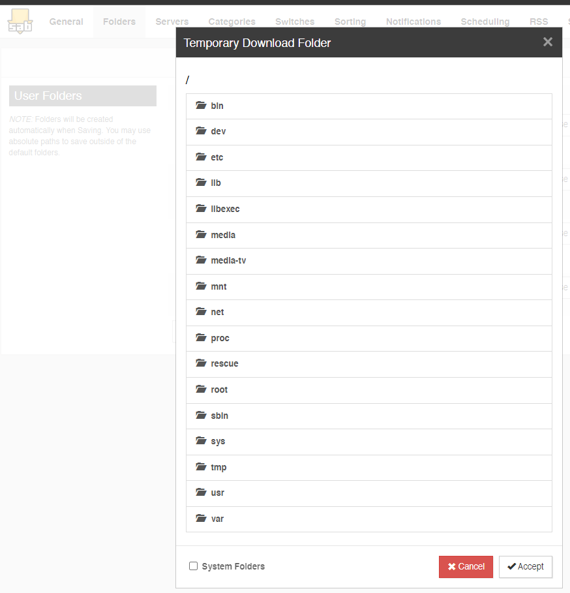Select the root folder row
The image size is (570, 593).
(369, 390)
